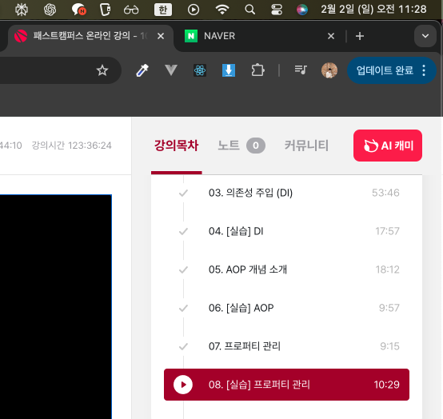Open the AI 캐미 assistant

click(x=388, y=146)
